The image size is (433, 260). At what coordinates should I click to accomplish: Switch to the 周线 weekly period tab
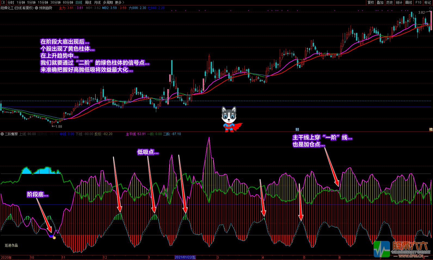coord(88,2)
